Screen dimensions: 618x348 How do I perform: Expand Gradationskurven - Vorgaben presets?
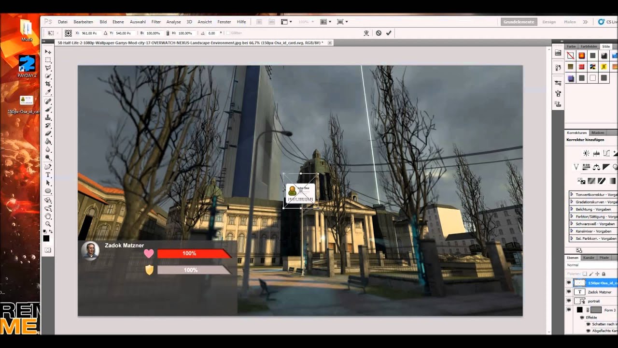(572, 202)
